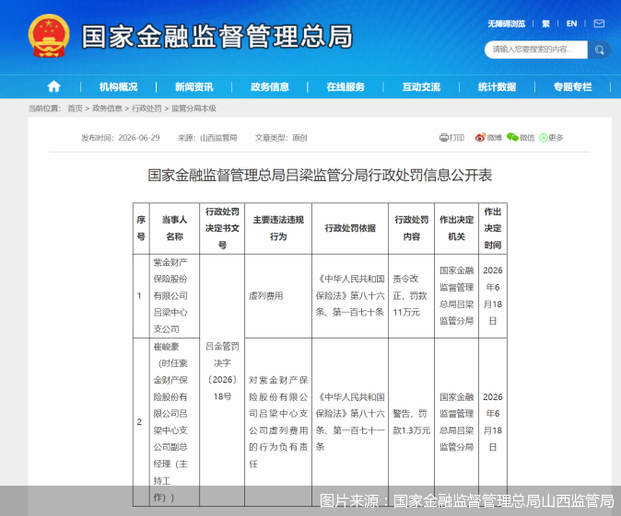Click row 1 legal basis 第一百七十条 cell
621x516 pixels.
[x=350, y=296]
